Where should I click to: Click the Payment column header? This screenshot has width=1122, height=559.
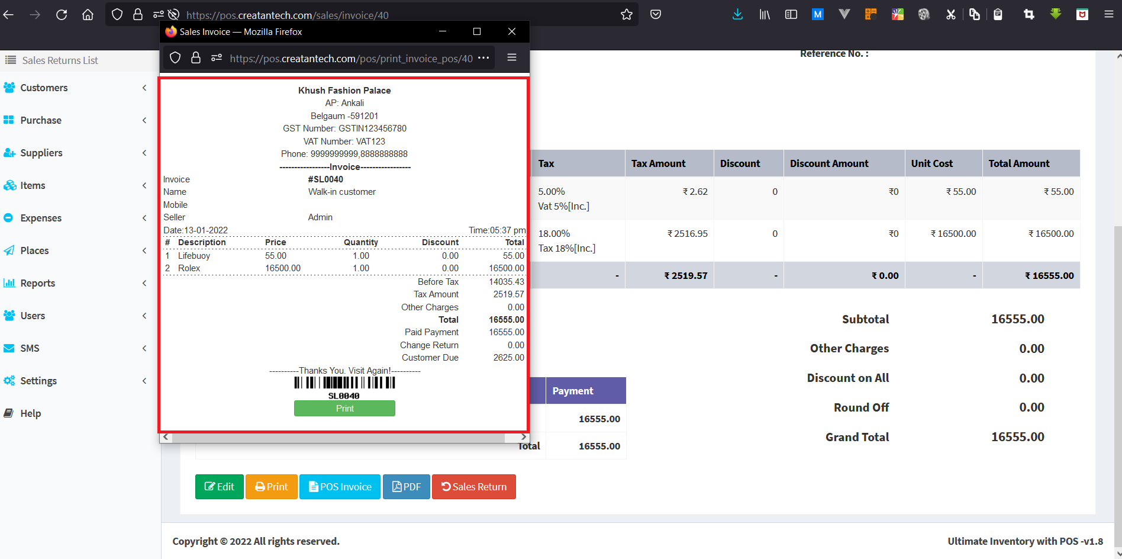tap(586, 391)
